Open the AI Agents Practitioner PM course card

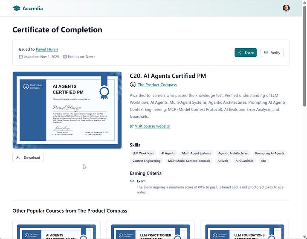pos(56,230)
